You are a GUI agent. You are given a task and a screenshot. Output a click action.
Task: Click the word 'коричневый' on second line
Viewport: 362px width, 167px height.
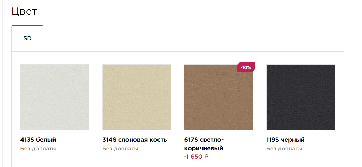coord(203,149)
